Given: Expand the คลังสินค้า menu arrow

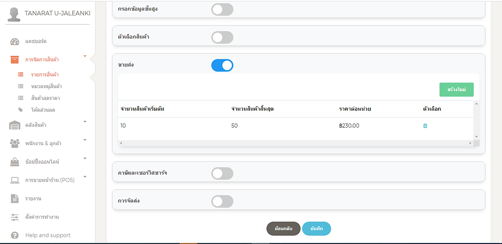Looking at the screenshot, I should (85, 121).
